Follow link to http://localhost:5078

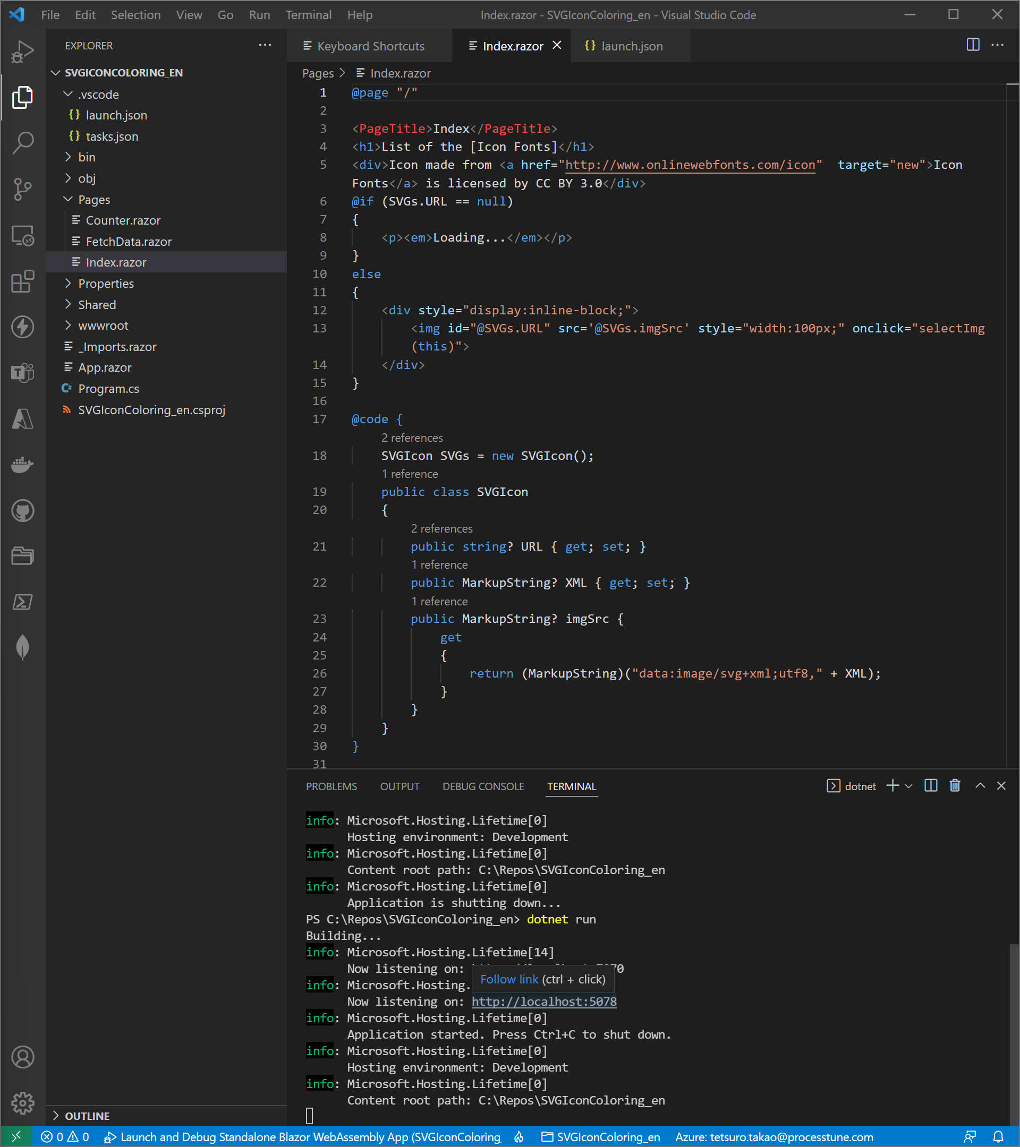point(546,1002)
